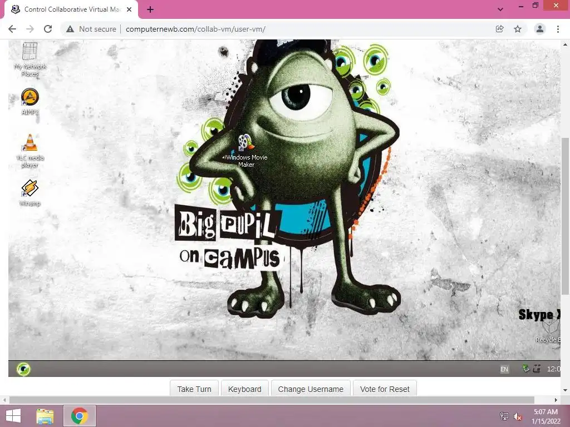Image resolution: width=570 pixels, height=427 pixels.
Task: Click the VM taskbar clock
Action: [x=553, y=369]
